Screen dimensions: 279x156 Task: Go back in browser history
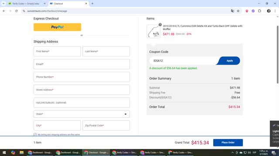pos(4,11)
